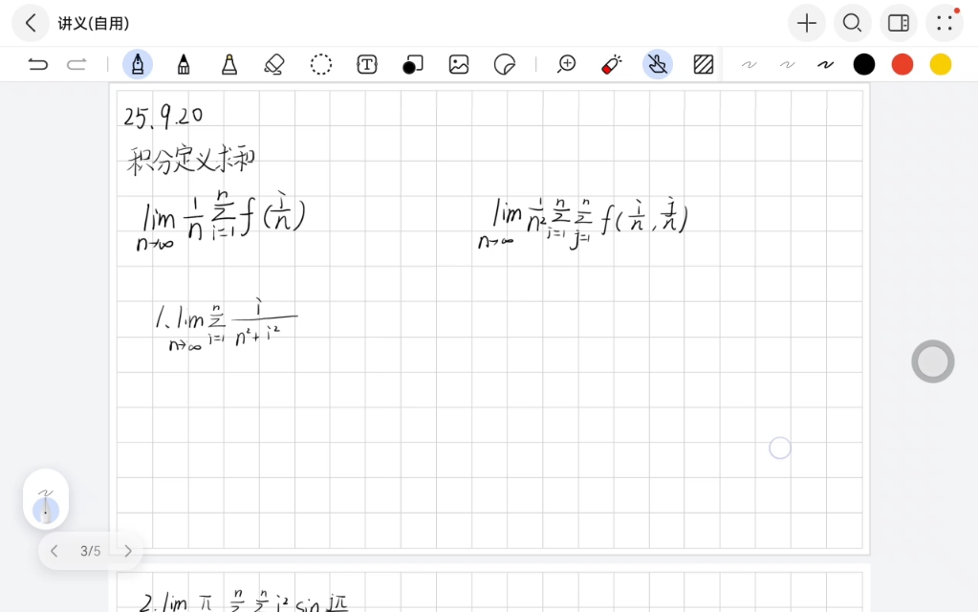
Task: Redo the last action
Action: [76, 64]
